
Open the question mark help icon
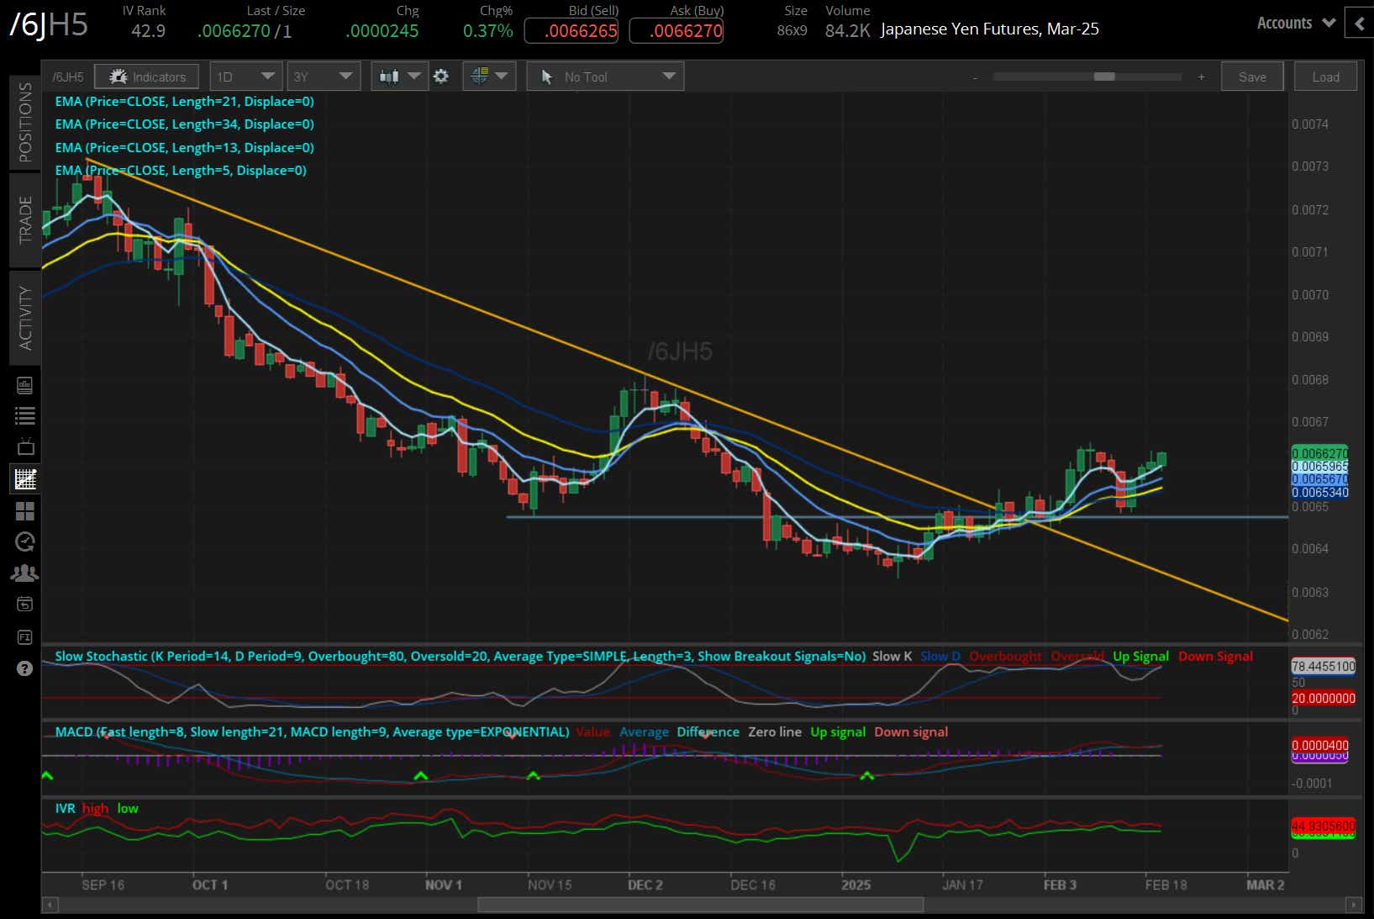[24, 668]
